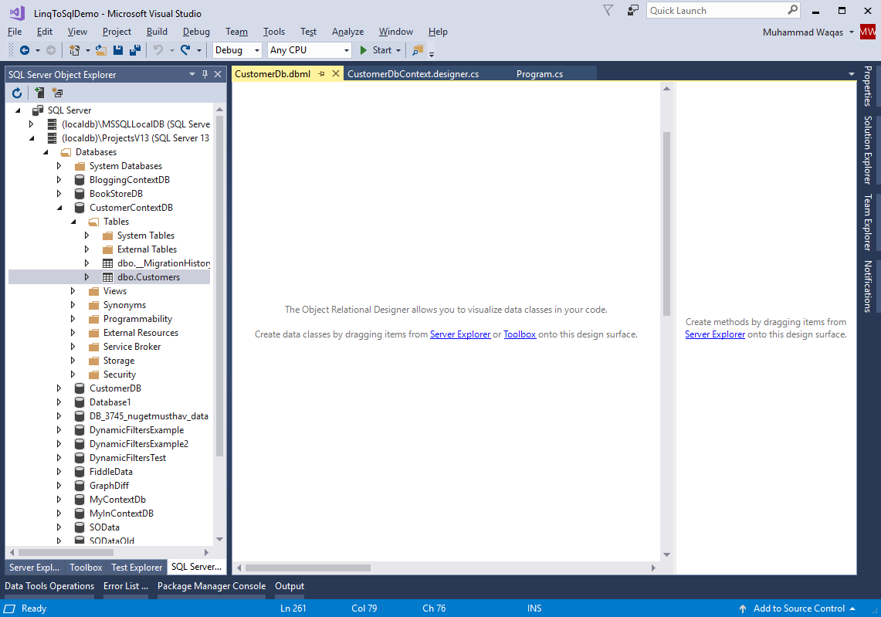The image size is (881, 617).
Task: Close the CustomerDb.dbml tab
Action: (x=335, y=73)
